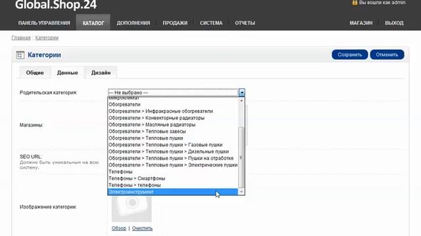The image size is (421, 236).
Task: Switch to the Дизайн tab
Action: click(101, 73)
